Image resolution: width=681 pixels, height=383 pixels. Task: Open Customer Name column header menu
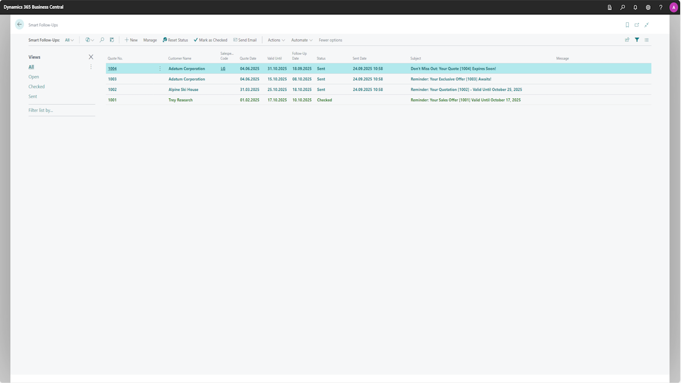tap(180, 58)
